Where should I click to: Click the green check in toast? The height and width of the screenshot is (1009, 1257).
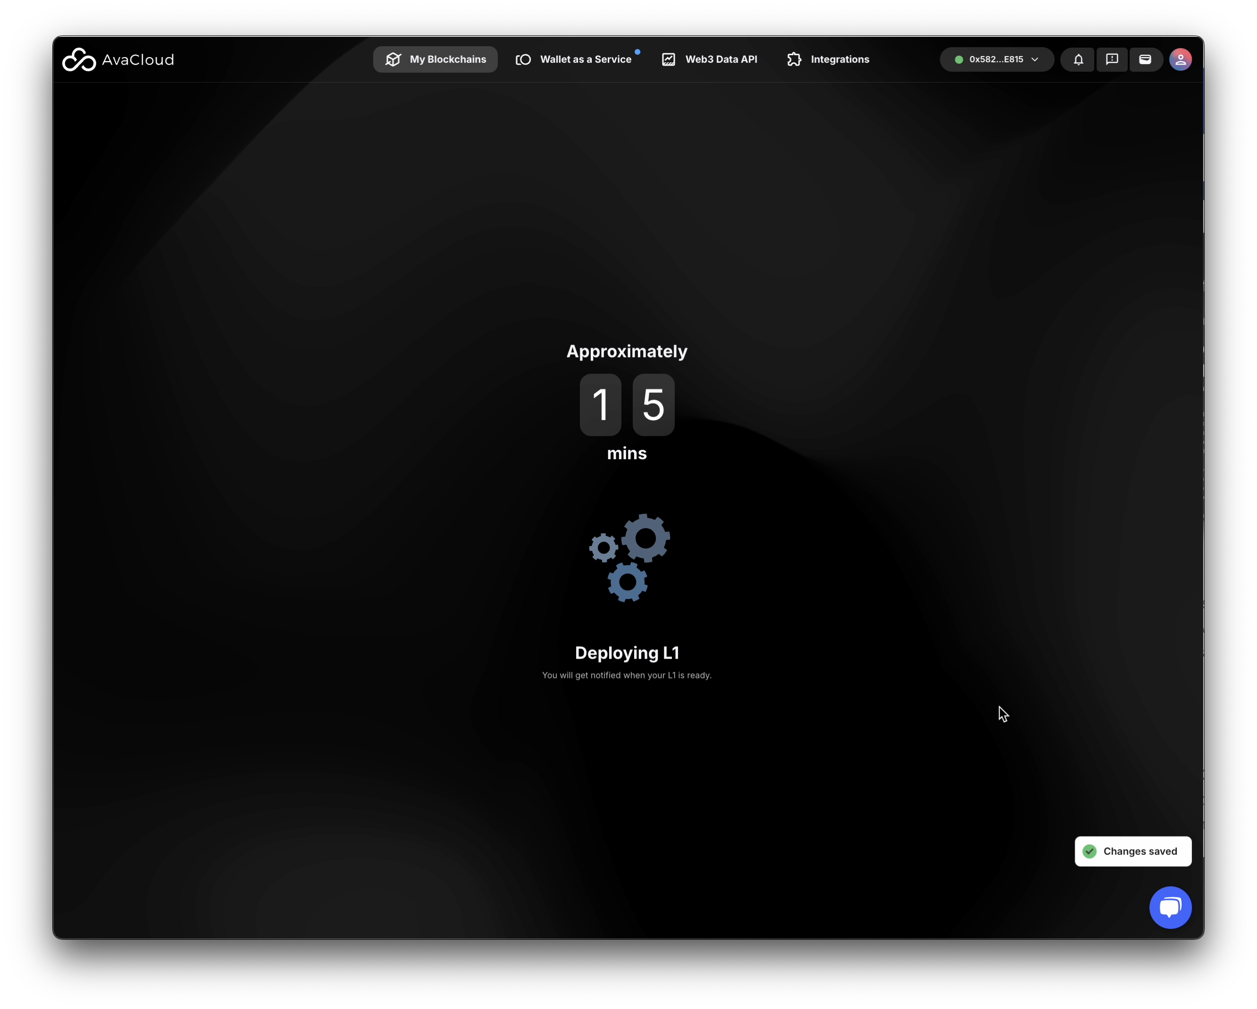[1089, 851]
